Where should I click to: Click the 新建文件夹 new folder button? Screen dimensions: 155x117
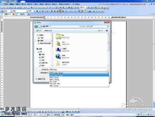[x=48, y=31]
